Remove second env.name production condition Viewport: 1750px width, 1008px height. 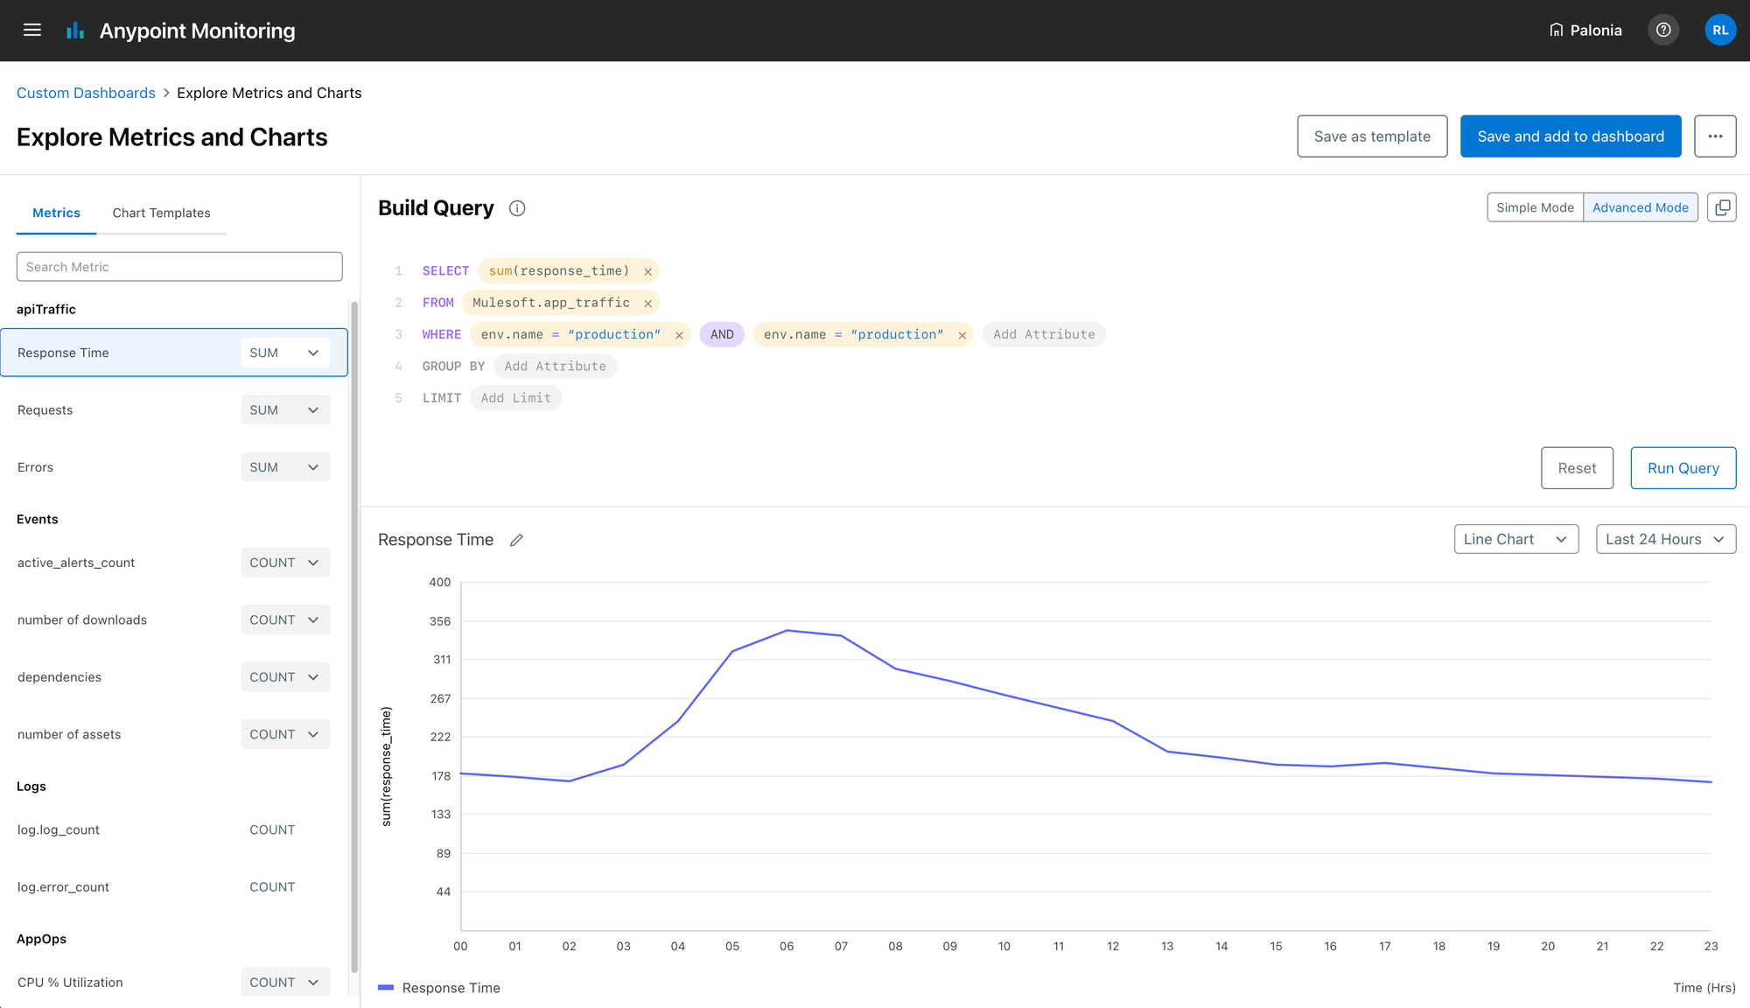(x=962, y=335)
